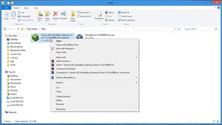Click Select all in the ribbon
Image resolution: width=222 pixels, height=125 pixels.
[123, 12]
